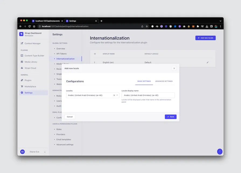Select Audit Logs under Administration panel
This screenshot has width=241, height=173.
pos(59,106)
